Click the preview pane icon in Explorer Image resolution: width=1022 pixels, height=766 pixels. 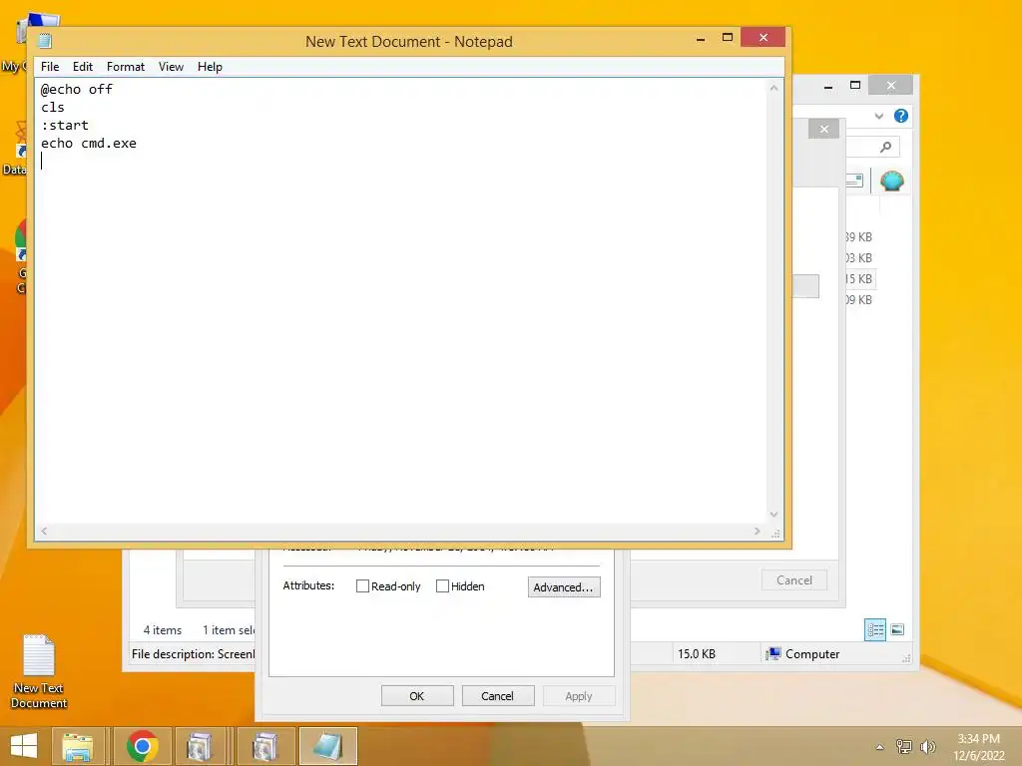[854, 181]
